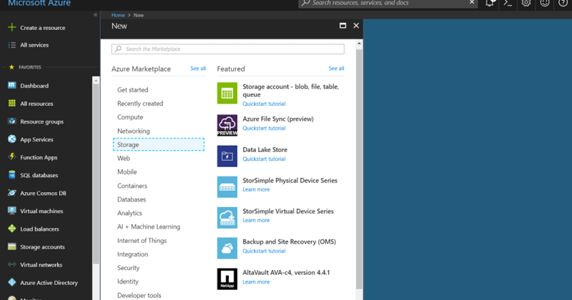Open the notifications bell icon
572x300 pixels.
[490, 3]
